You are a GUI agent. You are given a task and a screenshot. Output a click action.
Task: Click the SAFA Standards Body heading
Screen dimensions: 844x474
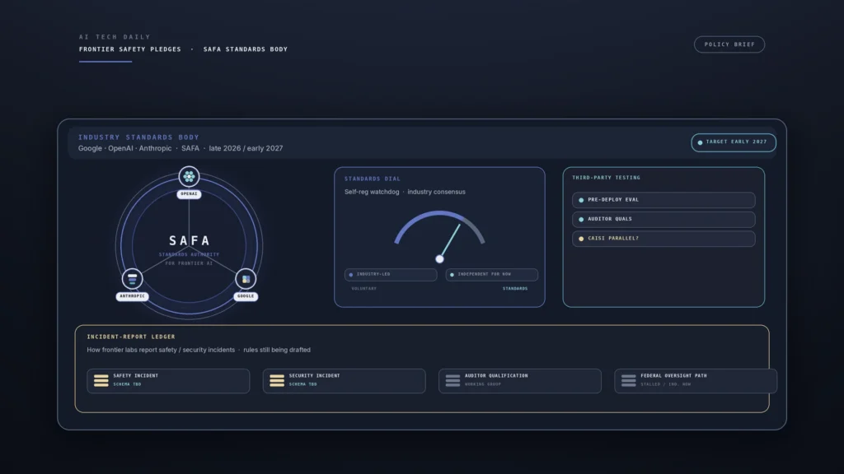[x=246, y=49]
